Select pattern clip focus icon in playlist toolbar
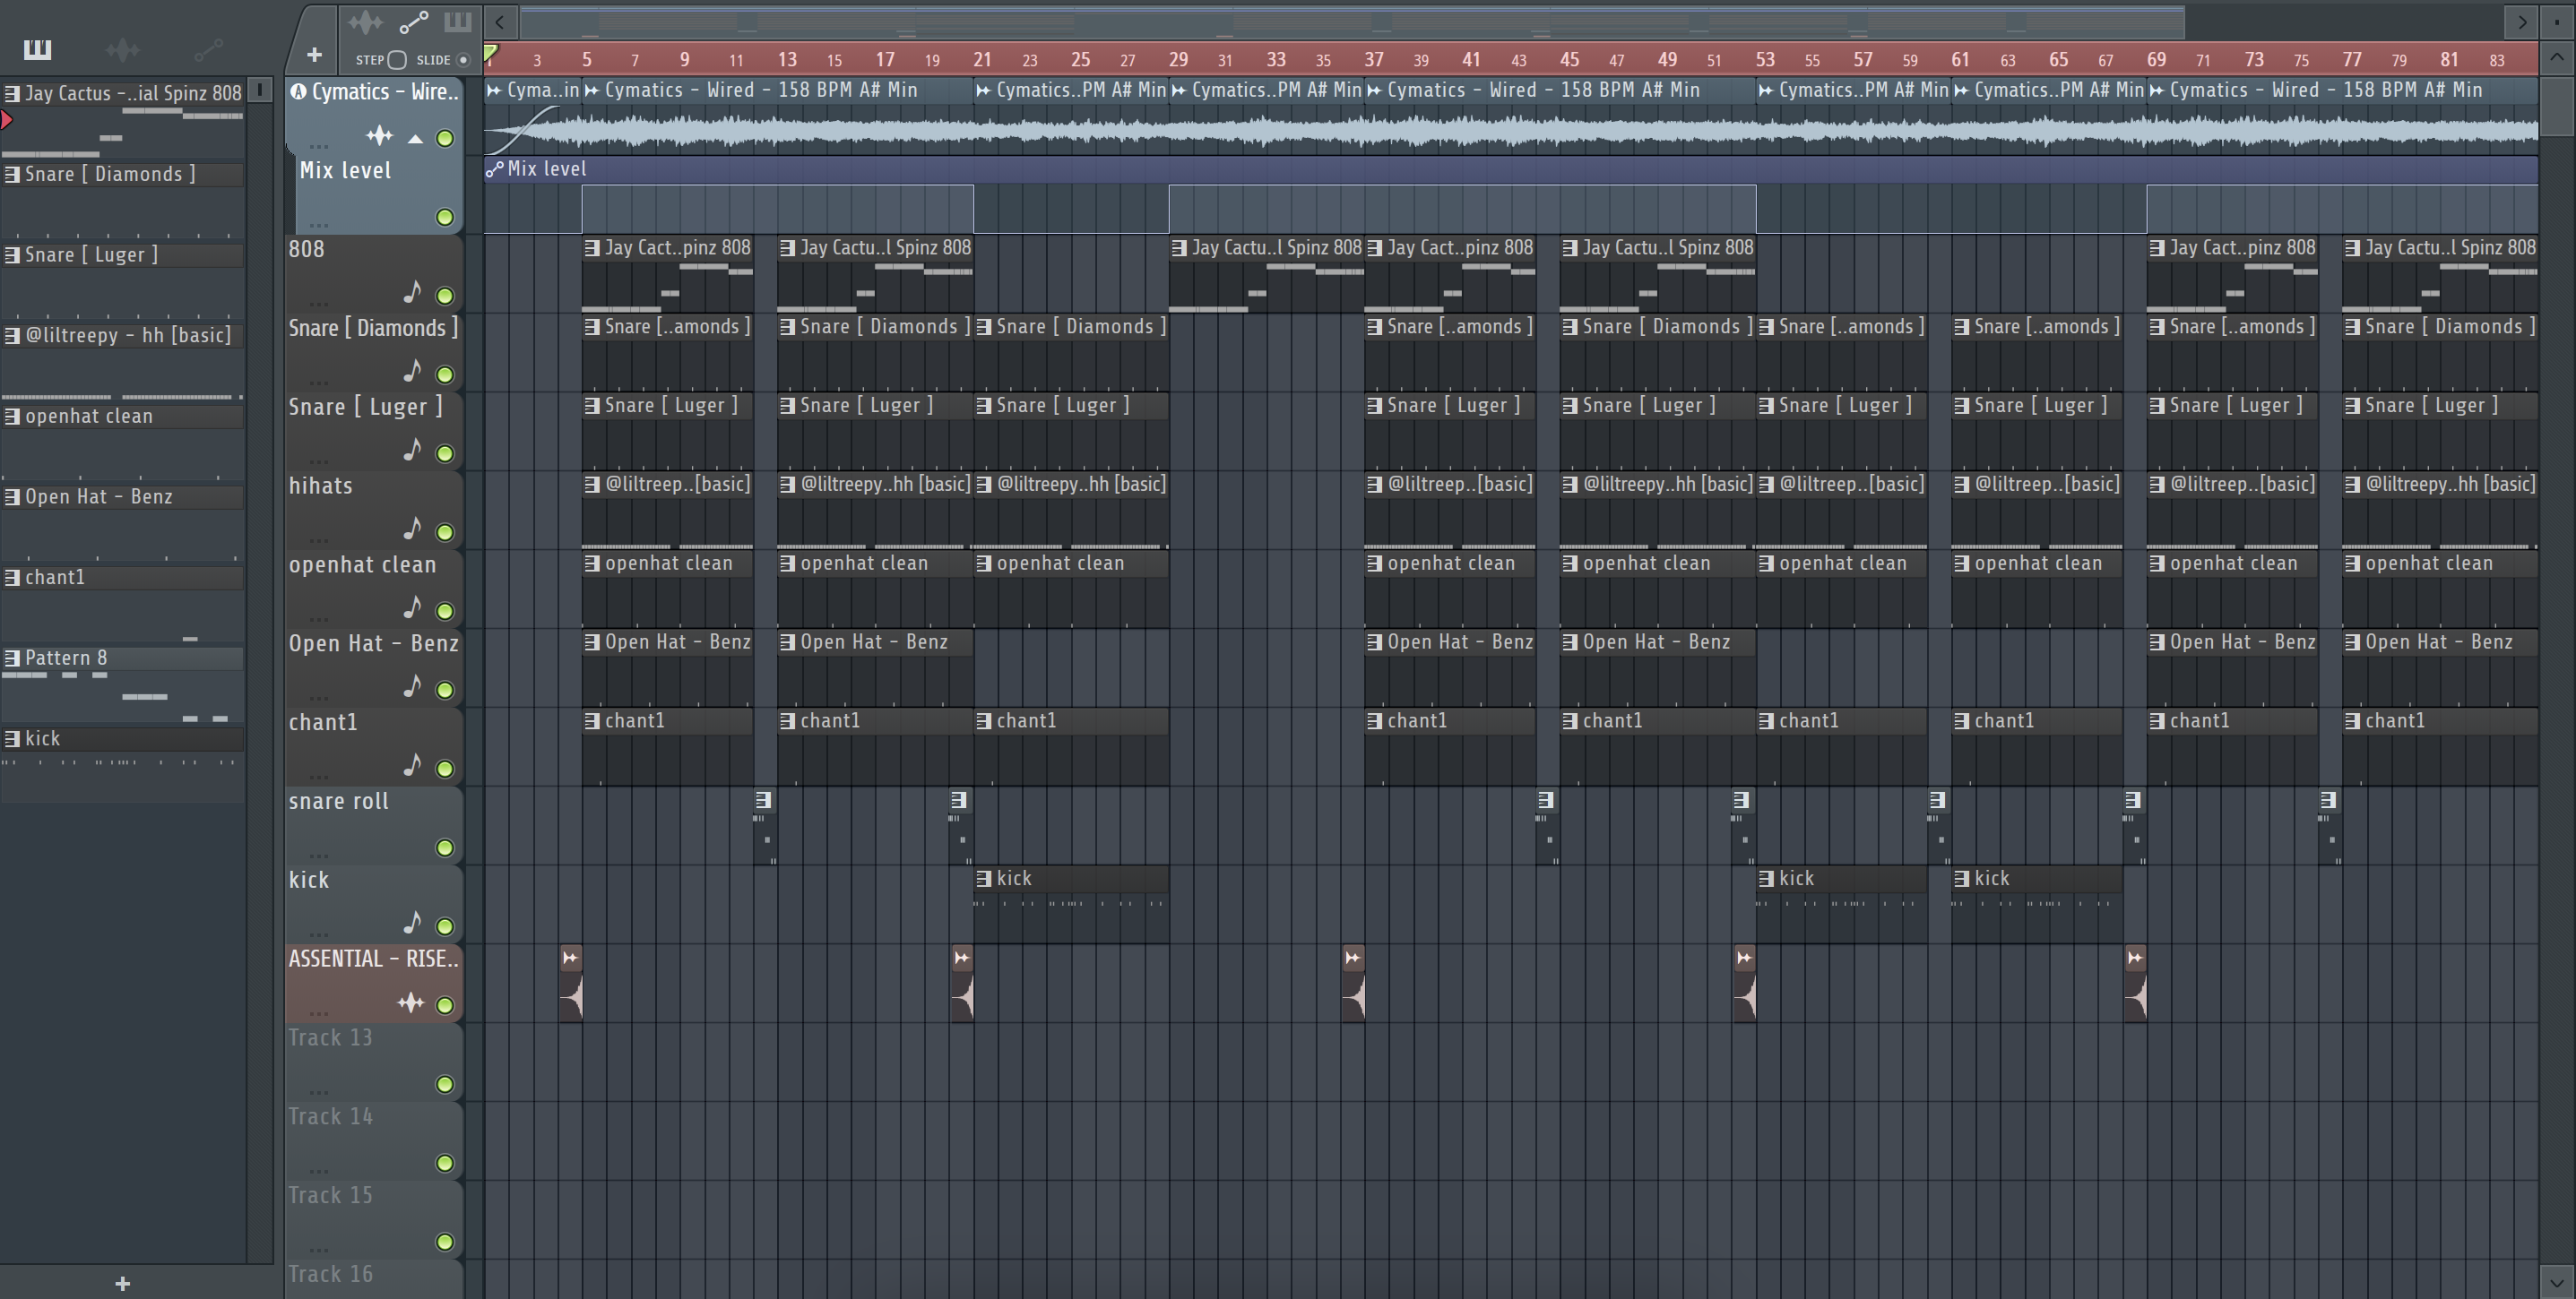 (457, 22)
